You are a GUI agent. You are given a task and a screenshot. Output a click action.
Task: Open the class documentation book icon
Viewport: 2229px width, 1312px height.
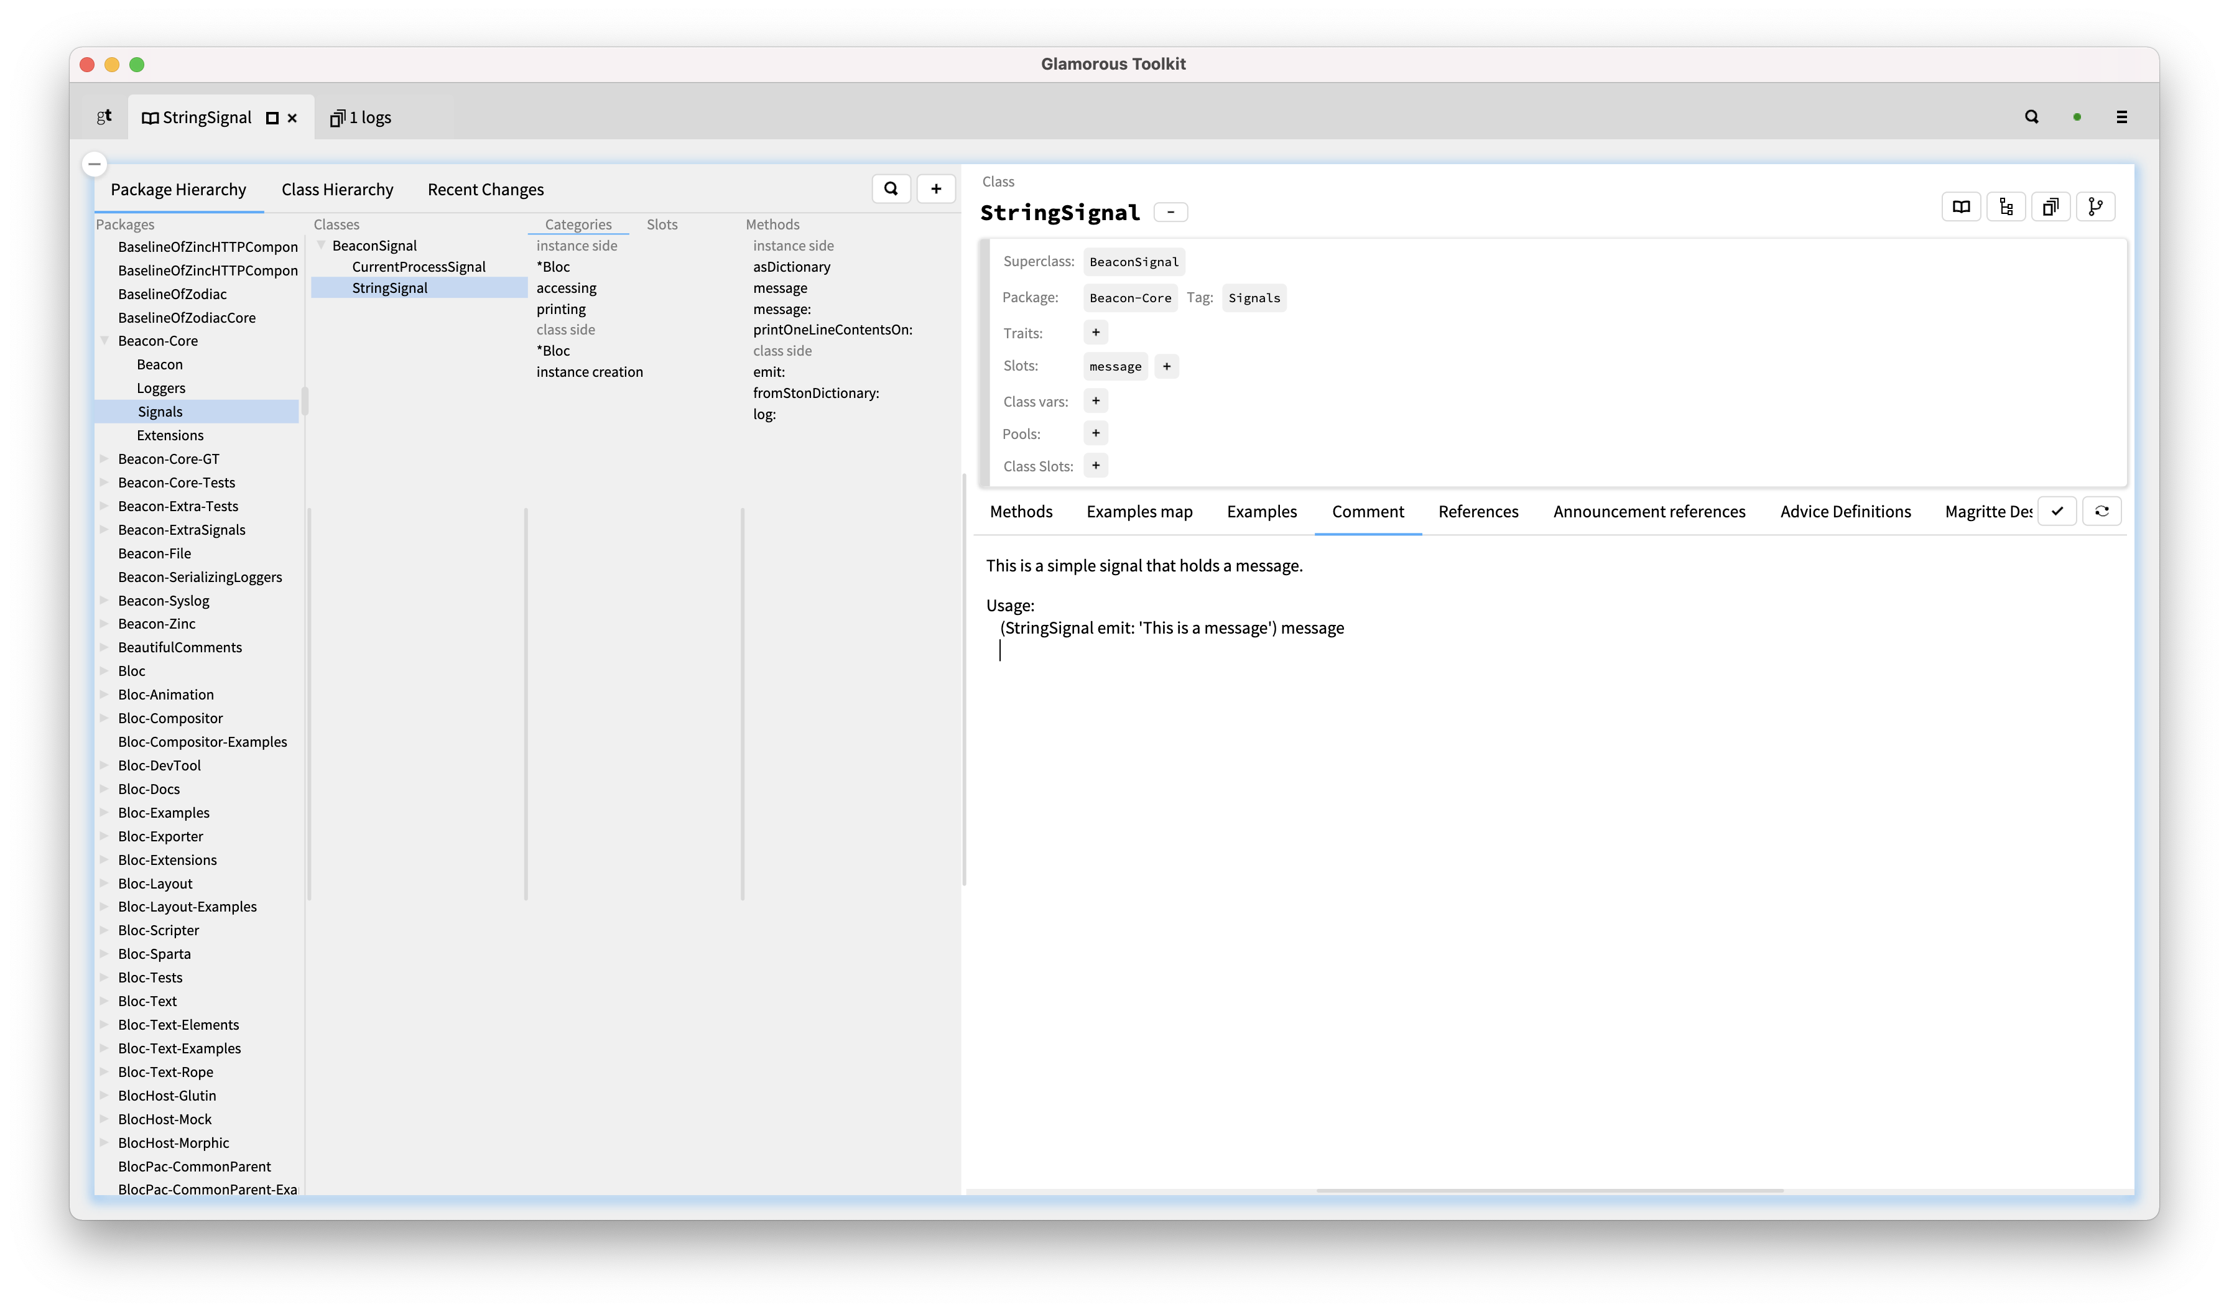1962,206
